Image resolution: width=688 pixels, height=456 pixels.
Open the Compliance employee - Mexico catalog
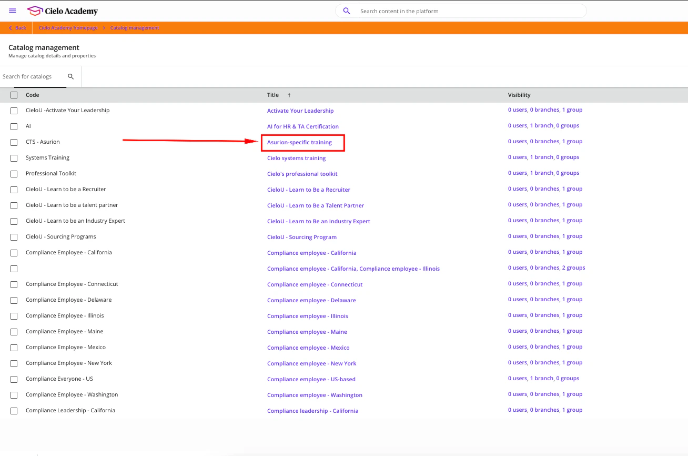click(x=308, y=348)
